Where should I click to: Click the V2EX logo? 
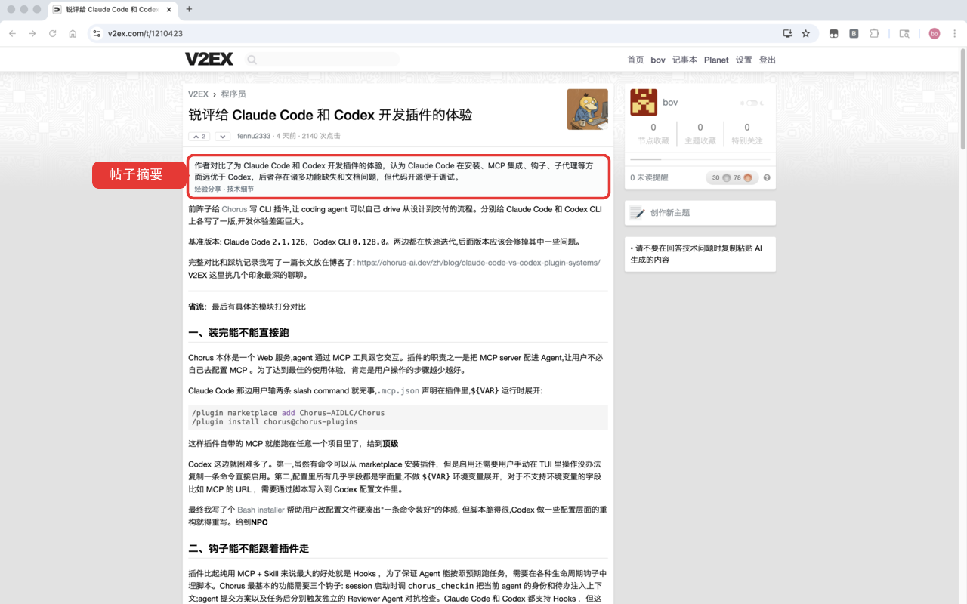click(209, 60)
